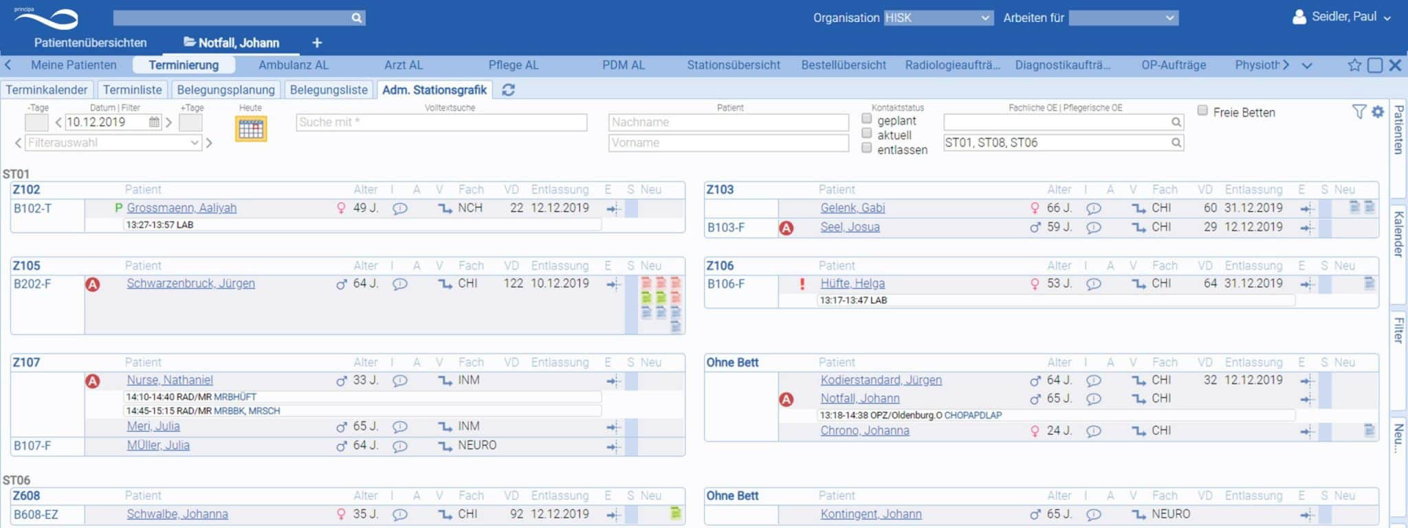Click search icon in Fachliche OE field
The width and height of the screenshot is (1408, 528).
[1176, 122]
